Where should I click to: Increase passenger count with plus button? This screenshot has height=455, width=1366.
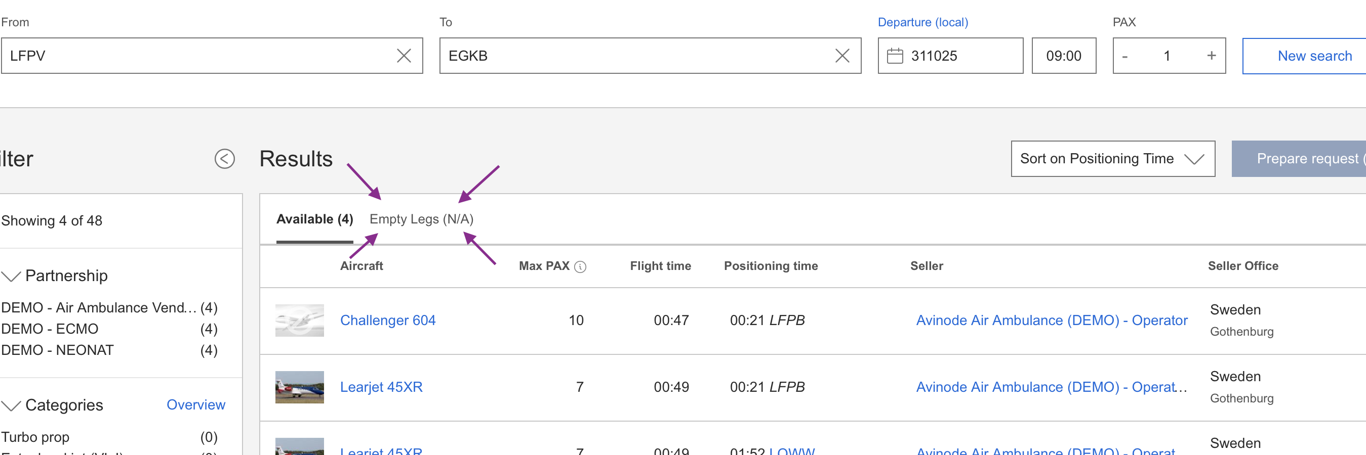1211,56
